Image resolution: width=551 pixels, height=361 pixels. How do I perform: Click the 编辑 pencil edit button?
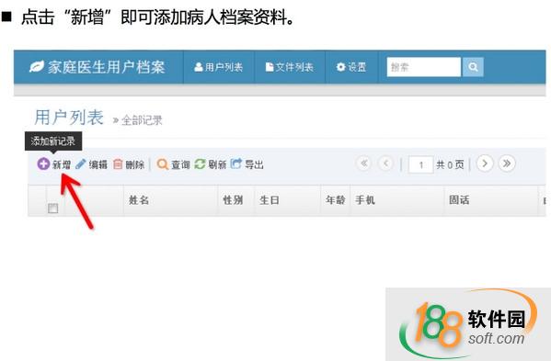[x=91, y=164]
